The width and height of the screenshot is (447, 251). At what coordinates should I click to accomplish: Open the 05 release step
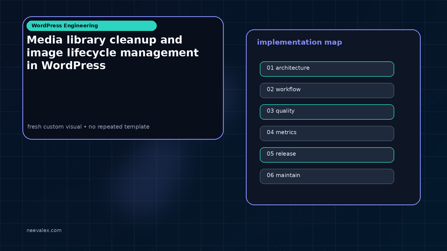327,155
